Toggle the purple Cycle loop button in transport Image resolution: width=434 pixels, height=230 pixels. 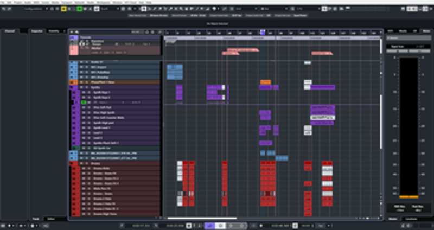pyautogui.click(x=210, y=225)
